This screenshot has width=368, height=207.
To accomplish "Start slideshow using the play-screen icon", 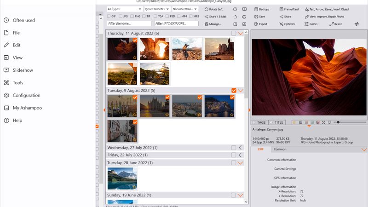I will (x=244, y=9).
